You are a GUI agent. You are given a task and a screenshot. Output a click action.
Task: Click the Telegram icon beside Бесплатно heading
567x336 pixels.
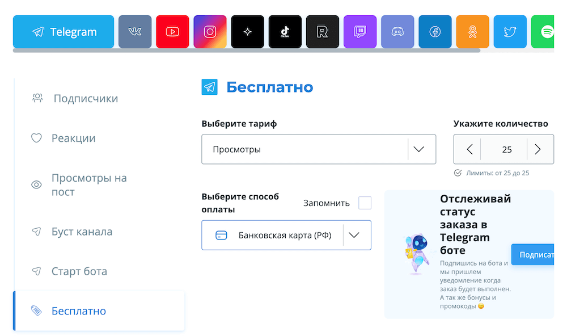209,87
